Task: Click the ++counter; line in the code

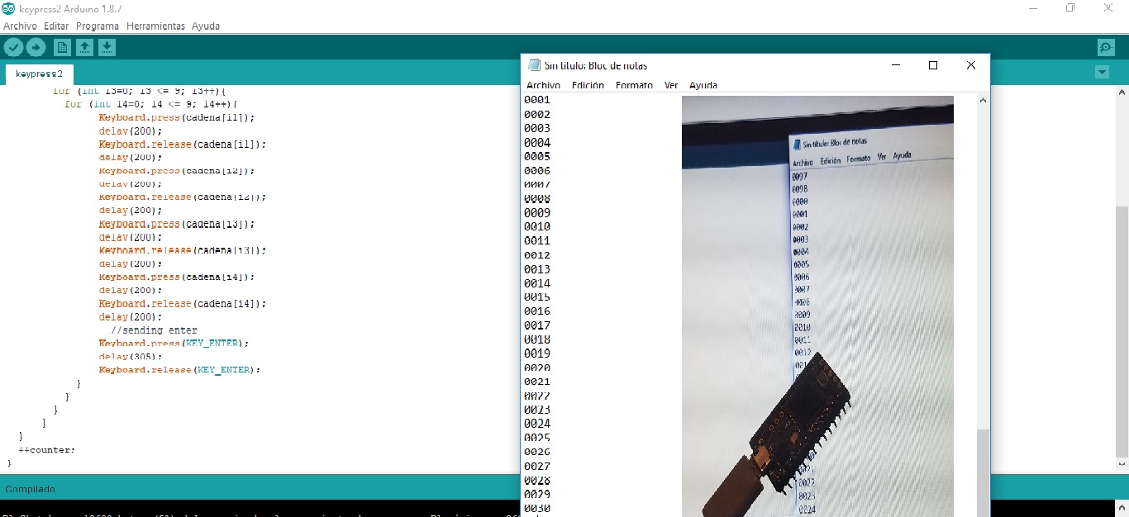Action: (x=46, y=450)
